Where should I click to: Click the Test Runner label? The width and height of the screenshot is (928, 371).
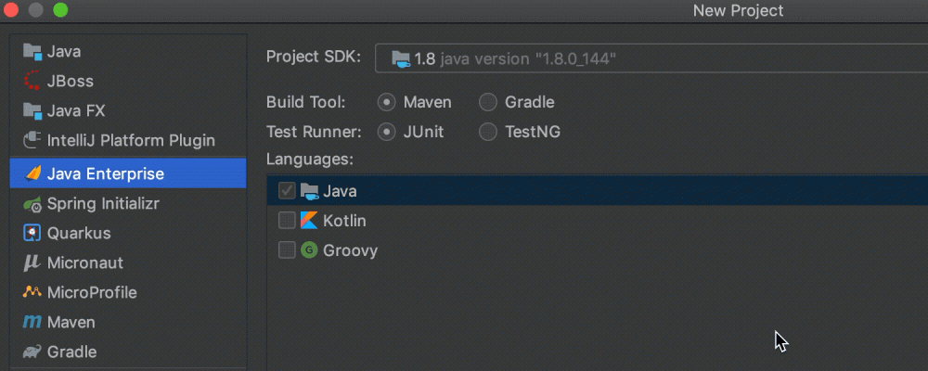click(314, 132)
